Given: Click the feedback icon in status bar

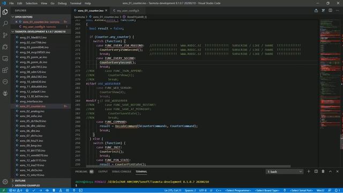Looking at the screenshot, I should 330,190.
